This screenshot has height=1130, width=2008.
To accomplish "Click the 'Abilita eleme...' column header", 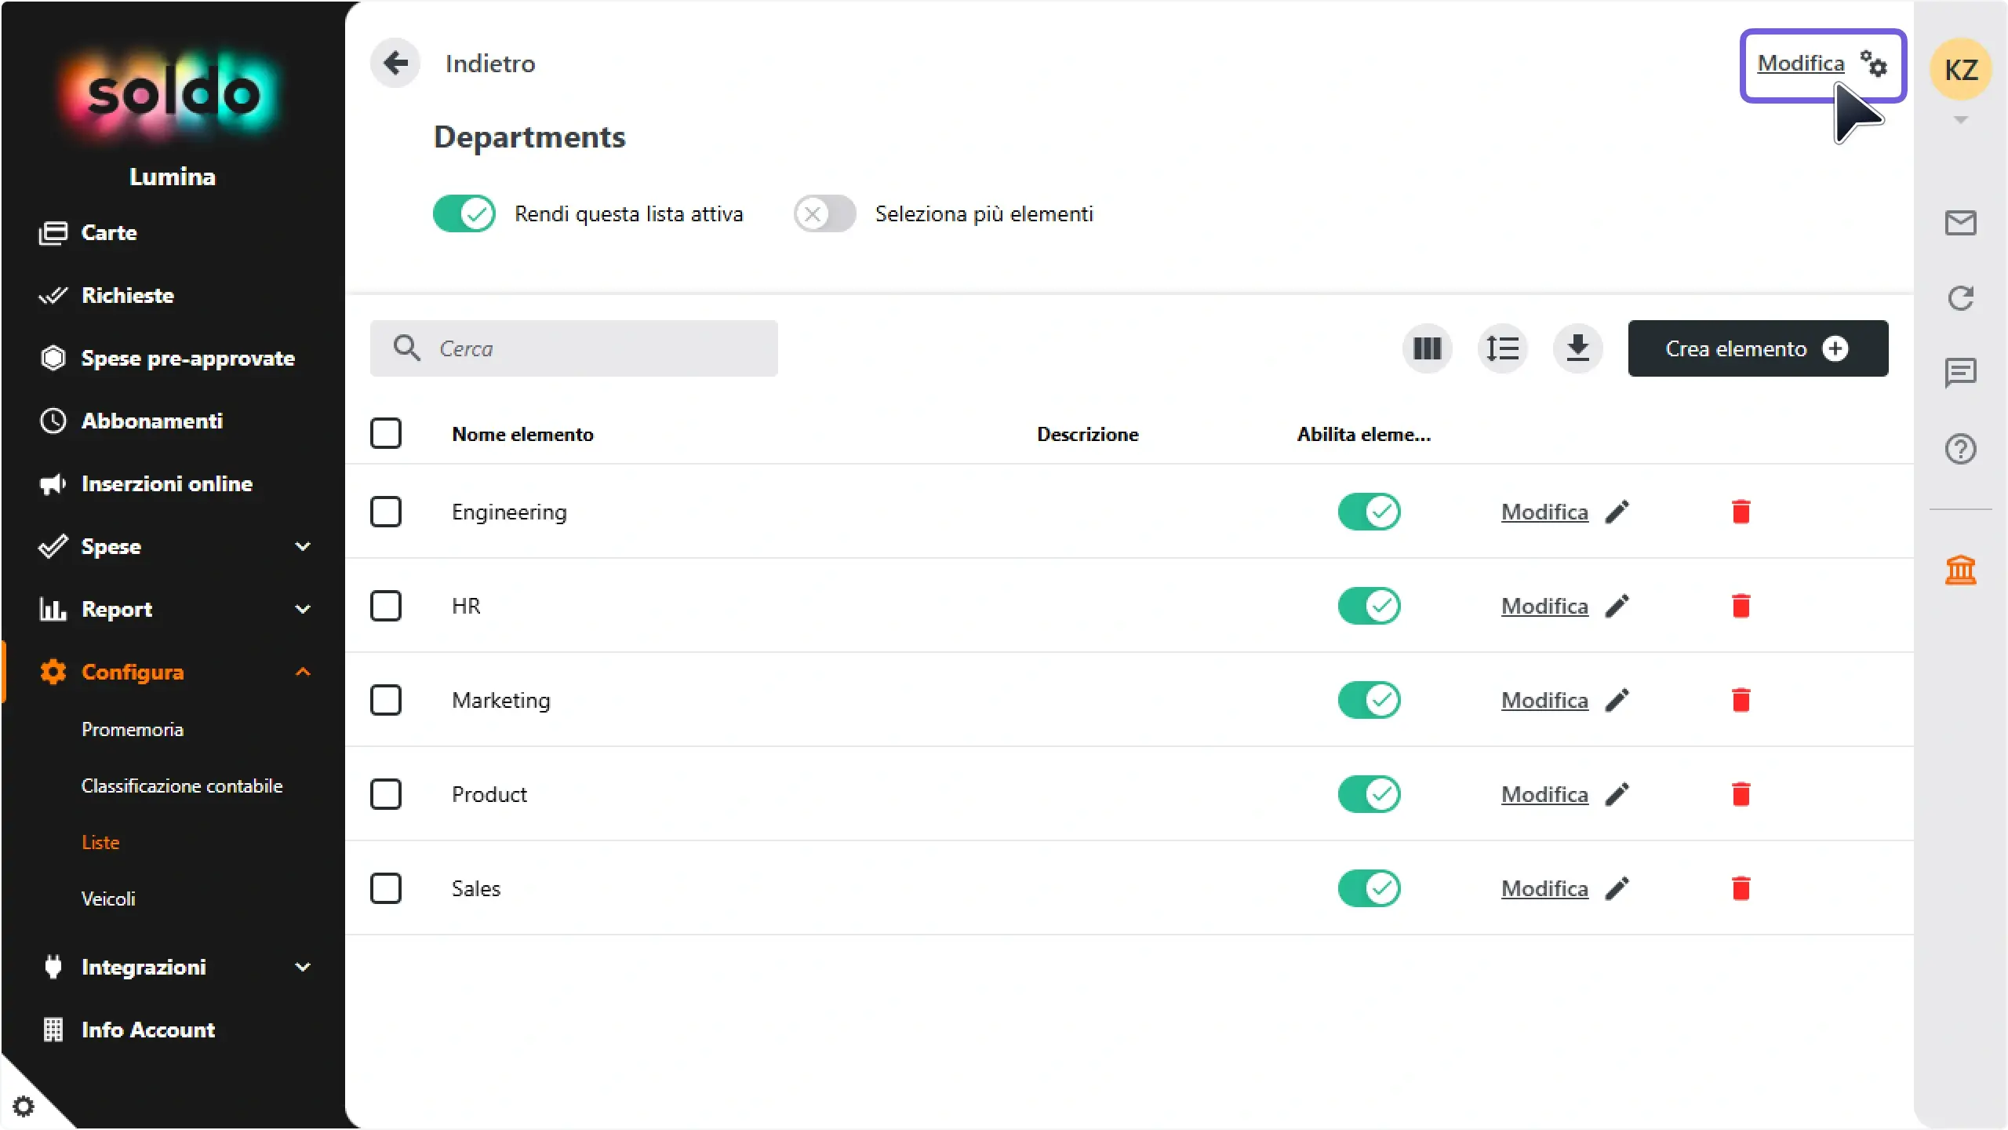I will coord(1363,434).
